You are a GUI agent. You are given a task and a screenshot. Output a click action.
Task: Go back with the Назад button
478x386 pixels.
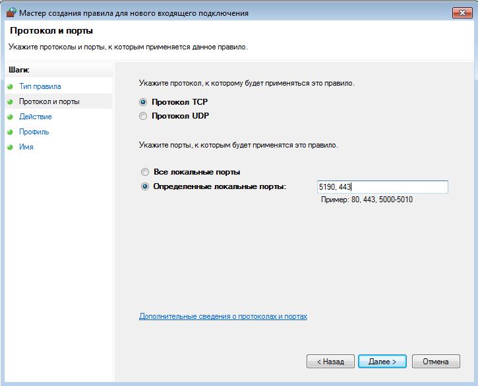(330, 362)
